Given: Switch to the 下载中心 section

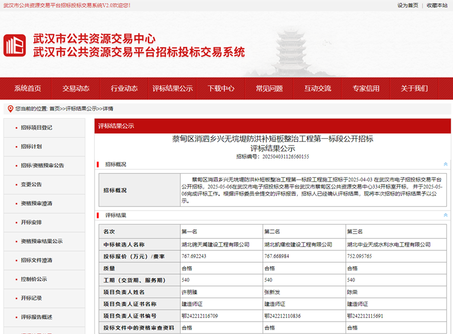Looking at the screenshot, I should click(220, 88).
